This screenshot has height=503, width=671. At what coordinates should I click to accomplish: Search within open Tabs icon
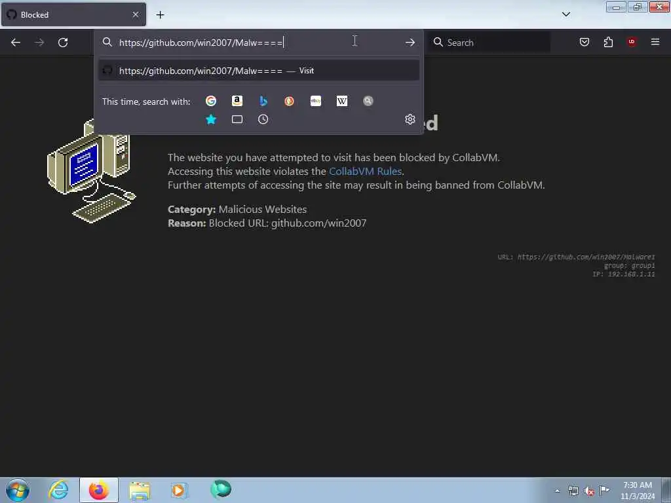pos(237,119)
